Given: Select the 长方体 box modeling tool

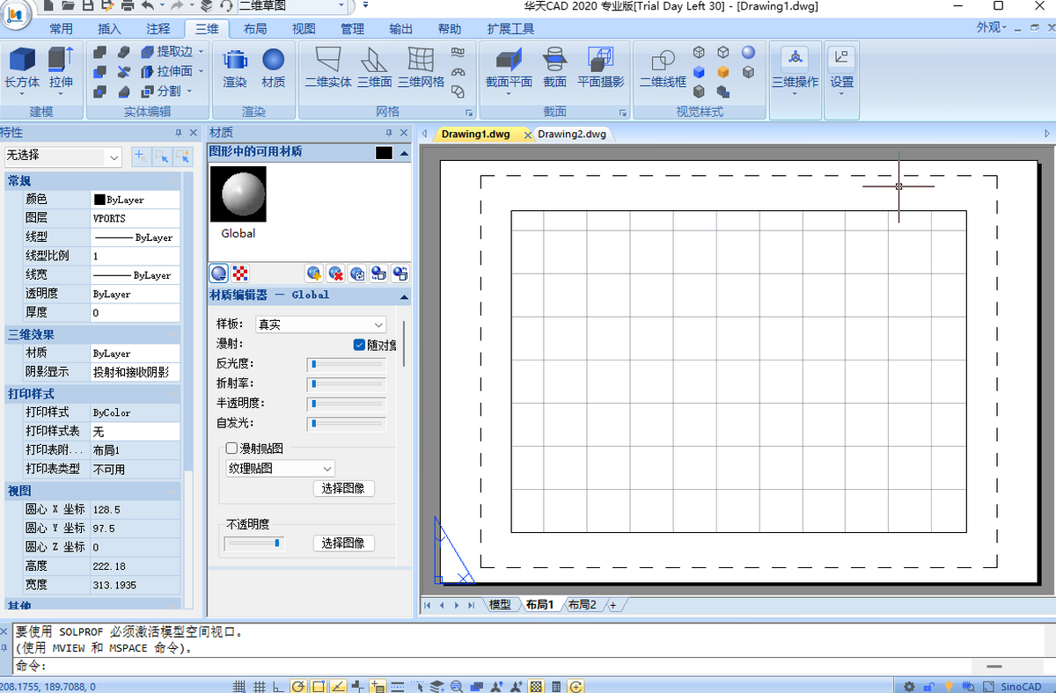Looking at the screenshot, I should [x=22, y=68].
